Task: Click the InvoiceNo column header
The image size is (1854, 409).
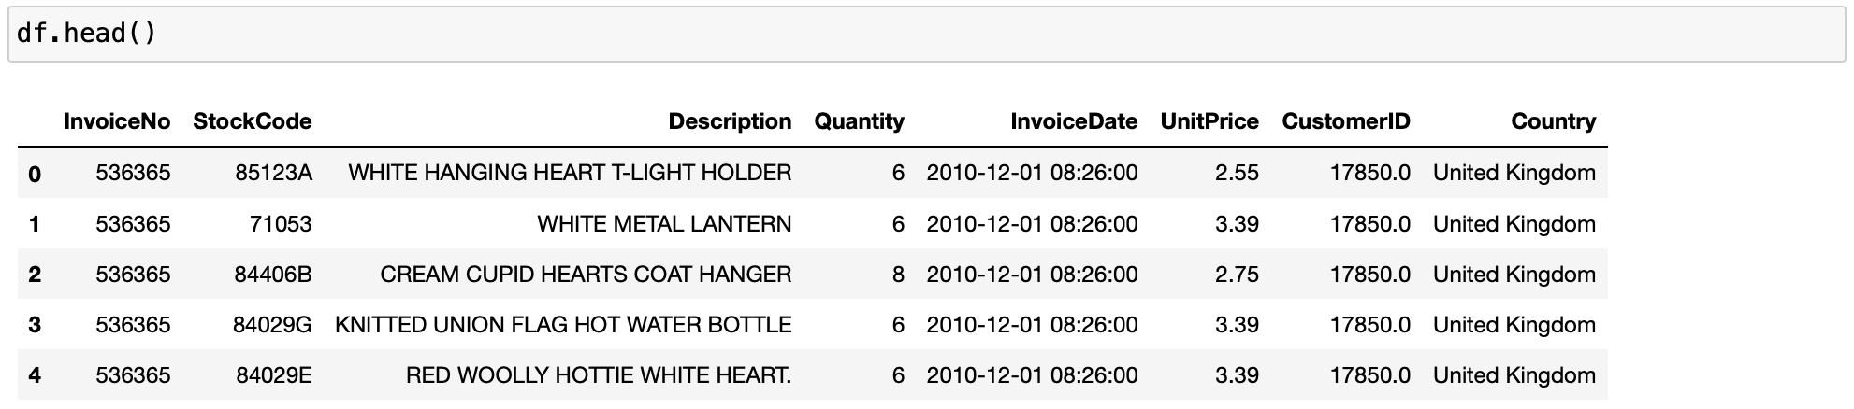Action: (117, 121)
